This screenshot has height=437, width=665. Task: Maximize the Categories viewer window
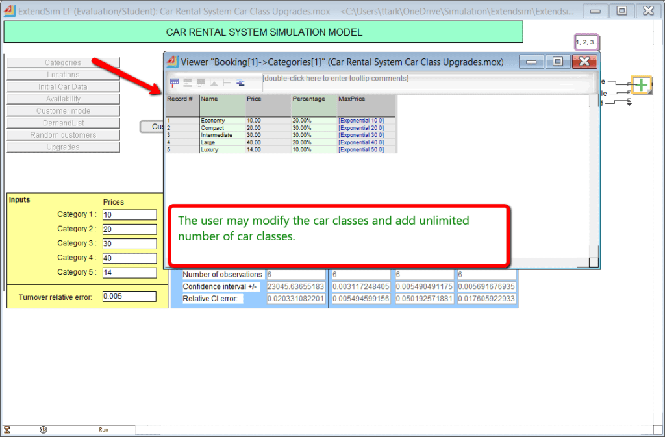coord(558,62)
